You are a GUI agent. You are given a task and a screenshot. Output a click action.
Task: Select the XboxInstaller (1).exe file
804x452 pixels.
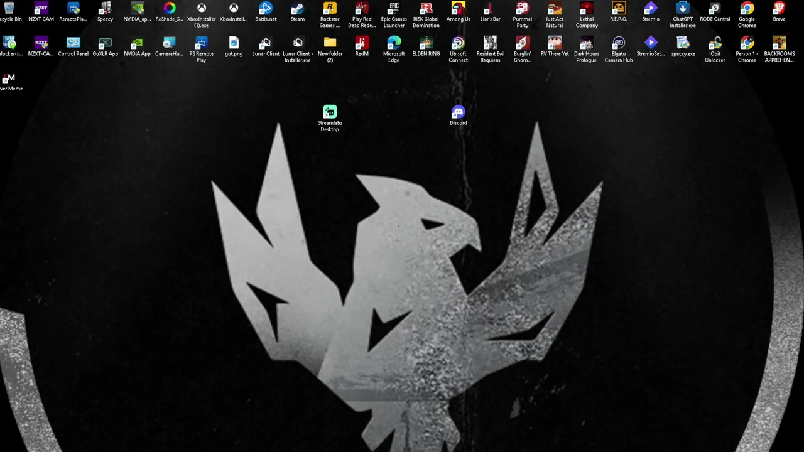[x=201, y=8]
